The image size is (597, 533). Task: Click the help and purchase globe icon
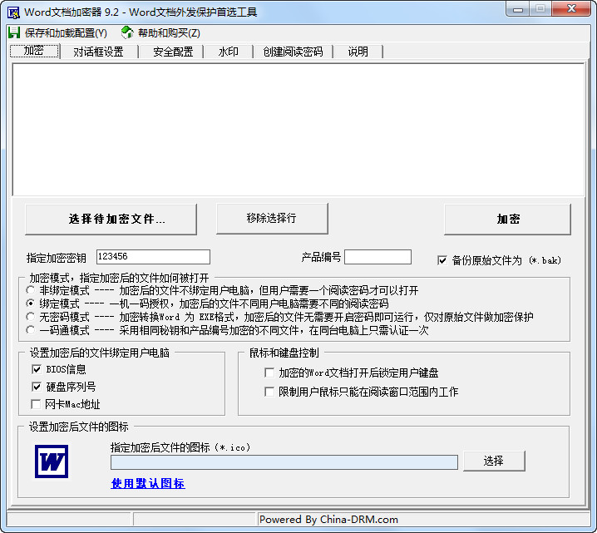coord(127,32)
